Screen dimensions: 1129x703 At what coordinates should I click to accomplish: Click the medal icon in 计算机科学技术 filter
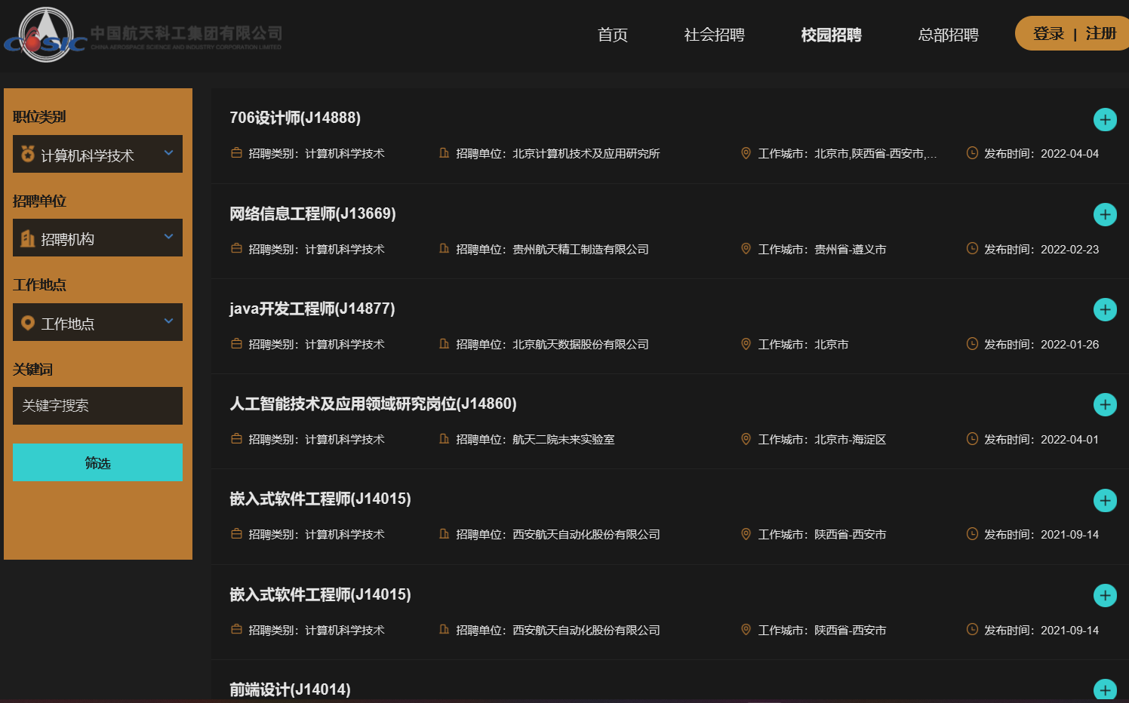pyautogui.click(x=28, y=154)
